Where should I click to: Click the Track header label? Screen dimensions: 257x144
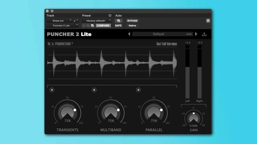pos(50,15)
